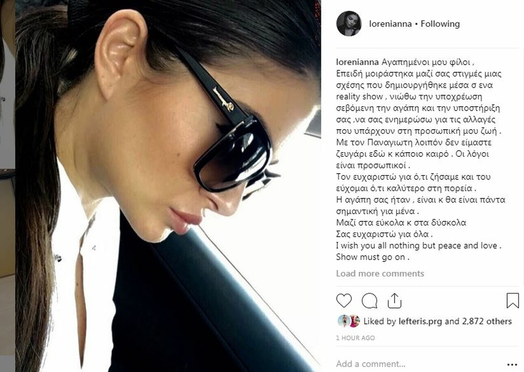Click lorenianna username at caption start

pyautogui.click(x=357, y=62)
